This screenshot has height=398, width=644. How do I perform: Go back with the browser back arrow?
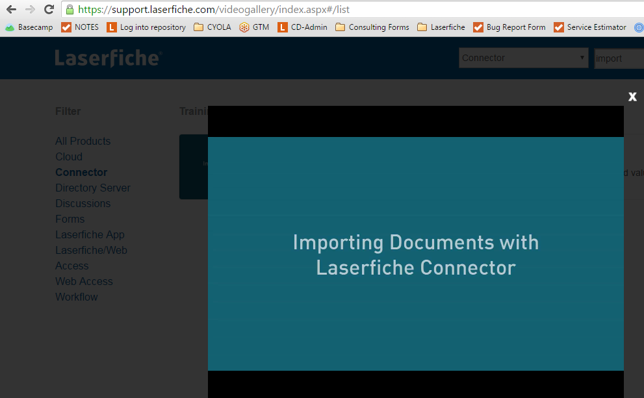click(12, 9)
